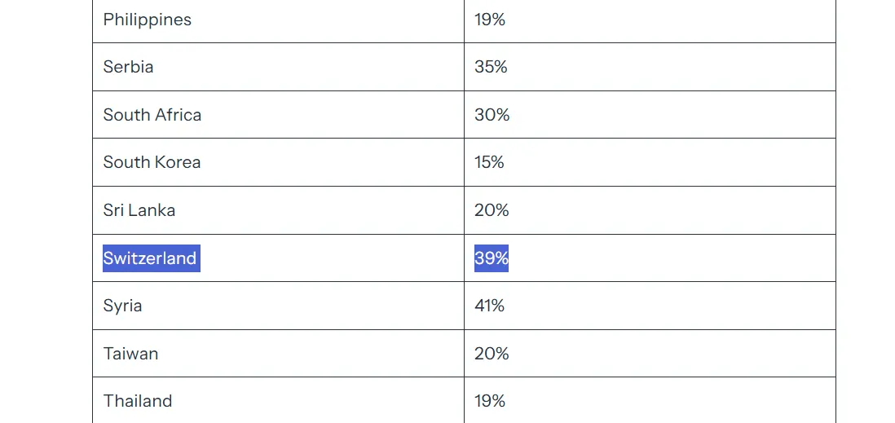The width and height of the screenshot is (895, 423).
Task: Click the Thailand country cell
Action: pyautogui.click(x=138, y=401)
